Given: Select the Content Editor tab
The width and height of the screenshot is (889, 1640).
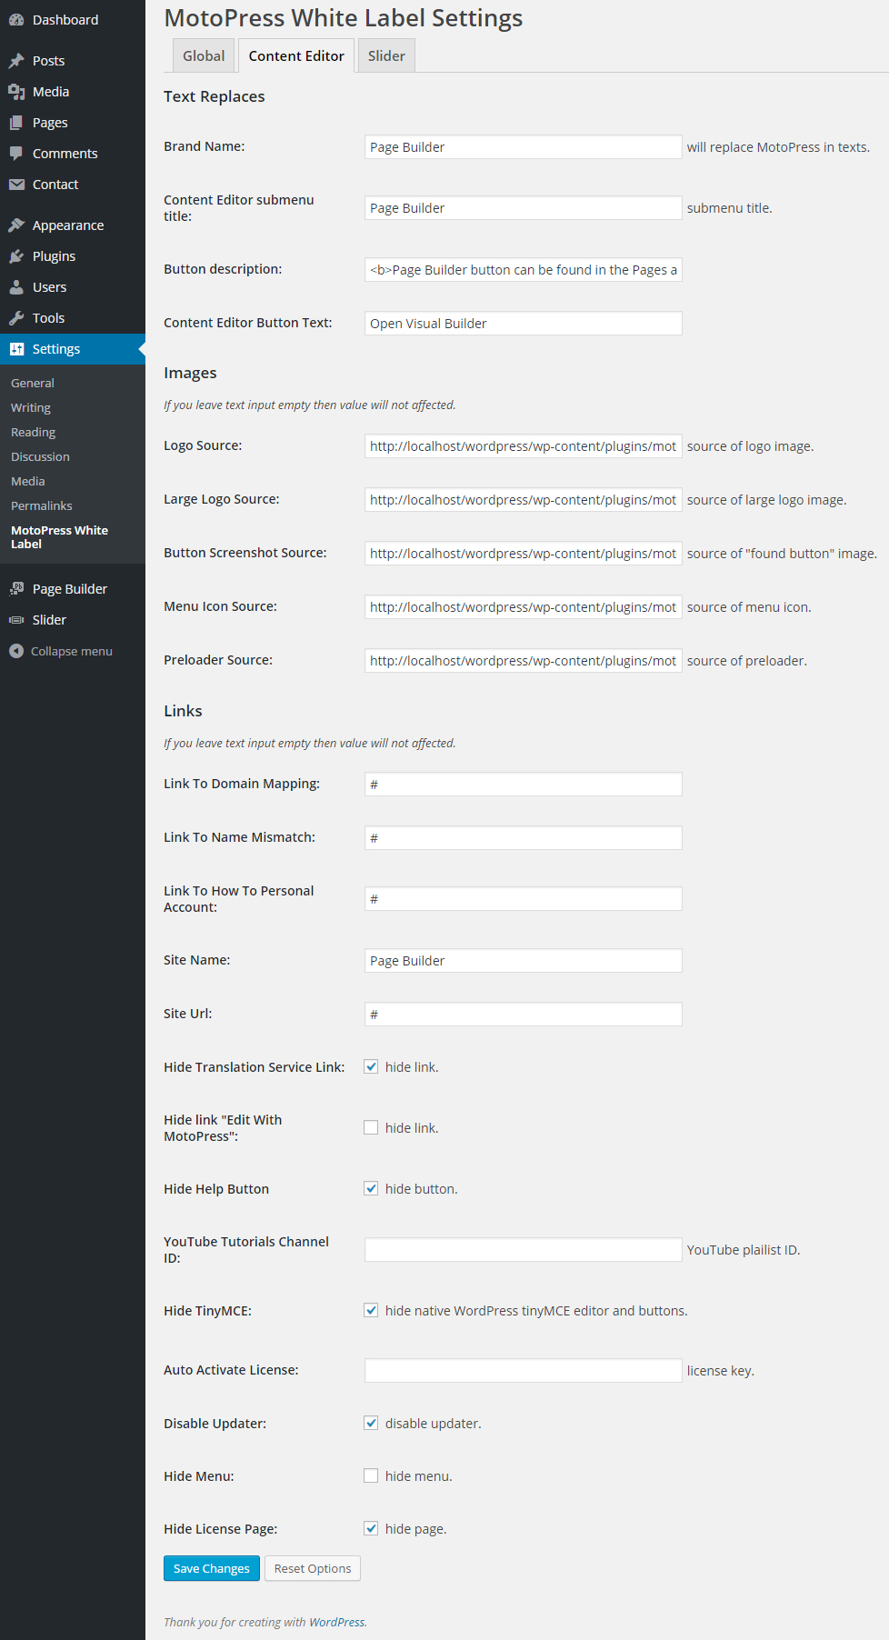Looking at the screenshot, I should pos(296,55).
